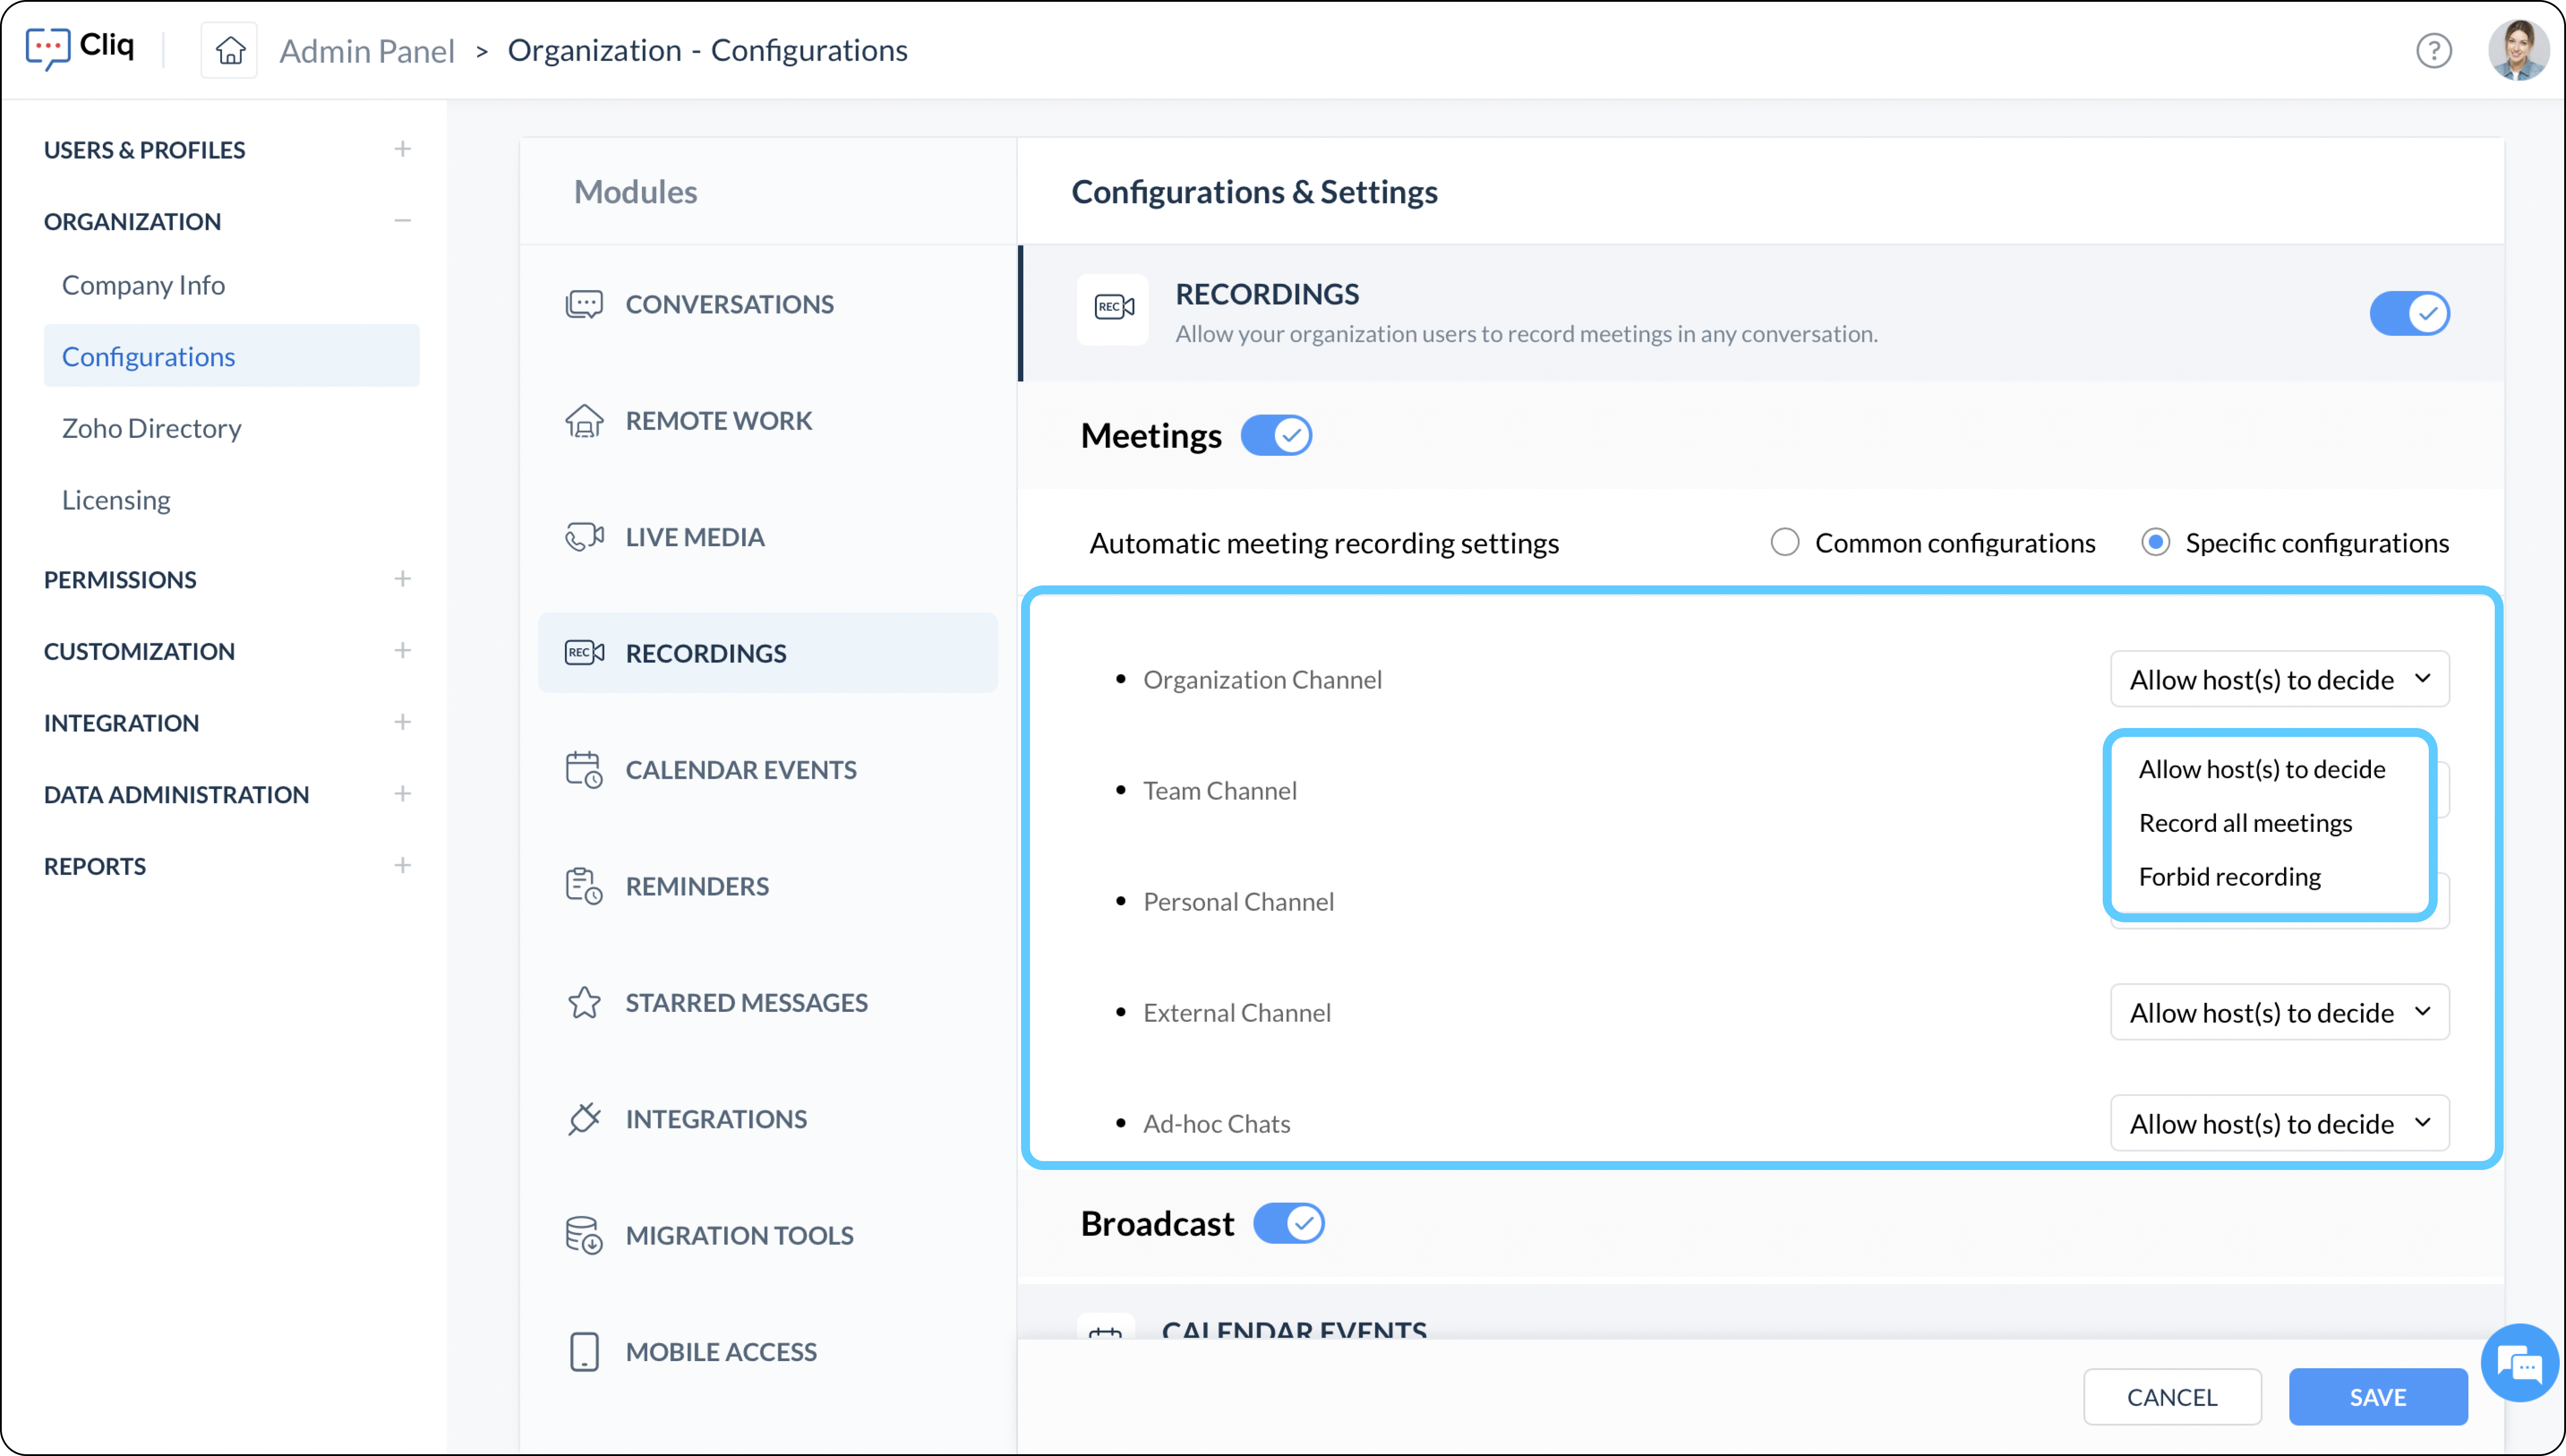Expand Permissions section
This screenshot has width=2566, height=1456.
point(402,579)
